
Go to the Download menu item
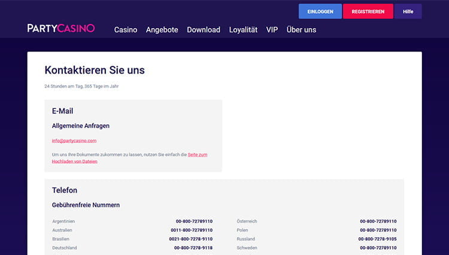(x=204, y=30)
